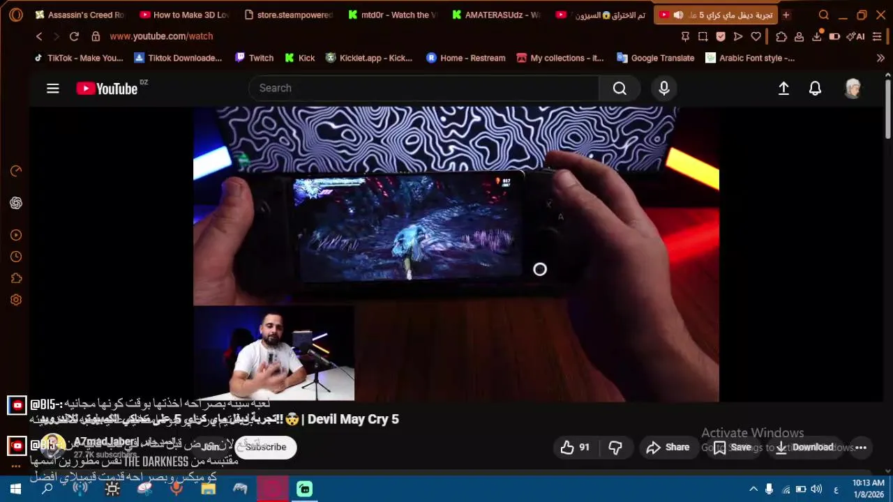893x502 pixels.
Task: Expand hidden bookmarks with double chevron
Action: click(880, 58)
